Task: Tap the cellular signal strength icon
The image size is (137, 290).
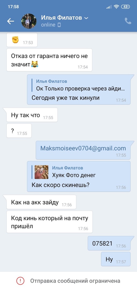Action: 109,7
